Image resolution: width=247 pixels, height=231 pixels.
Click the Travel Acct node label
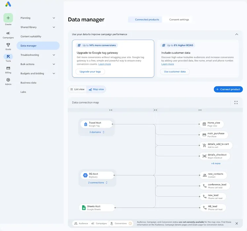95,123
